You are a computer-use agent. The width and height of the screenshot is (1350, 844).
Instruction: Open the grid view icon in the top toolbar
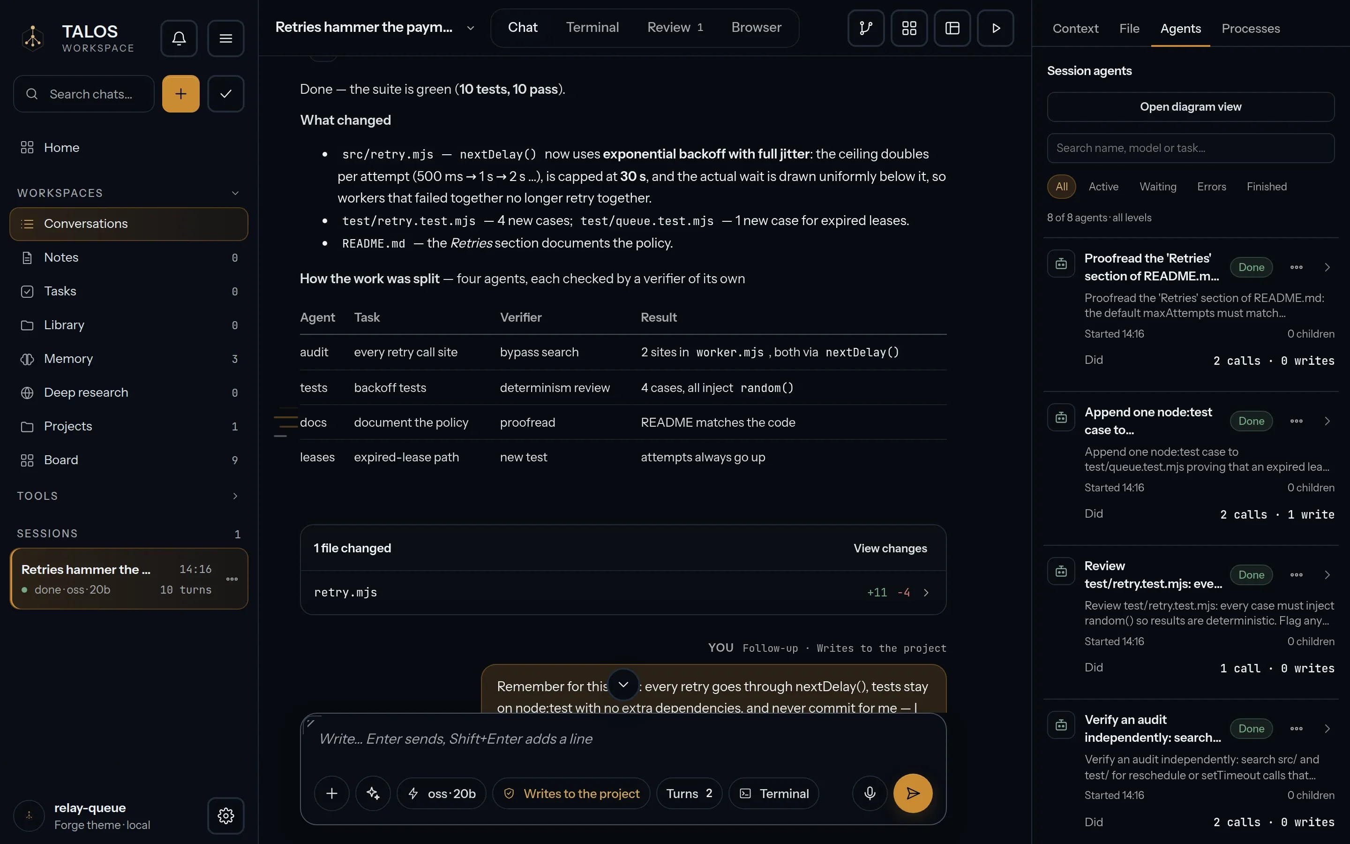coord(909,28)
